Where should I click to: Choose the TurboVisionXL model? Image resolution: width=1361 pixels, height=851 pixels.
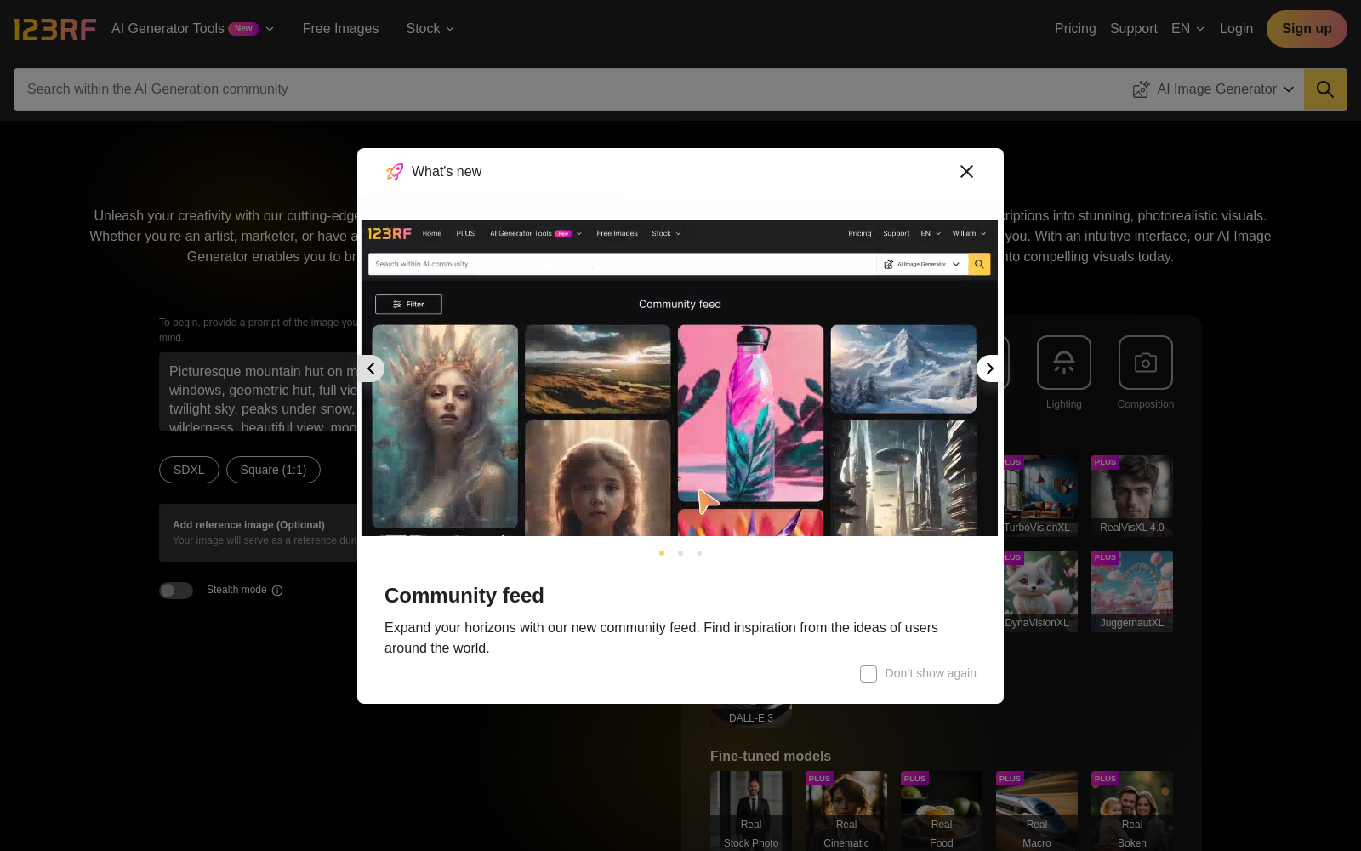1040,496
